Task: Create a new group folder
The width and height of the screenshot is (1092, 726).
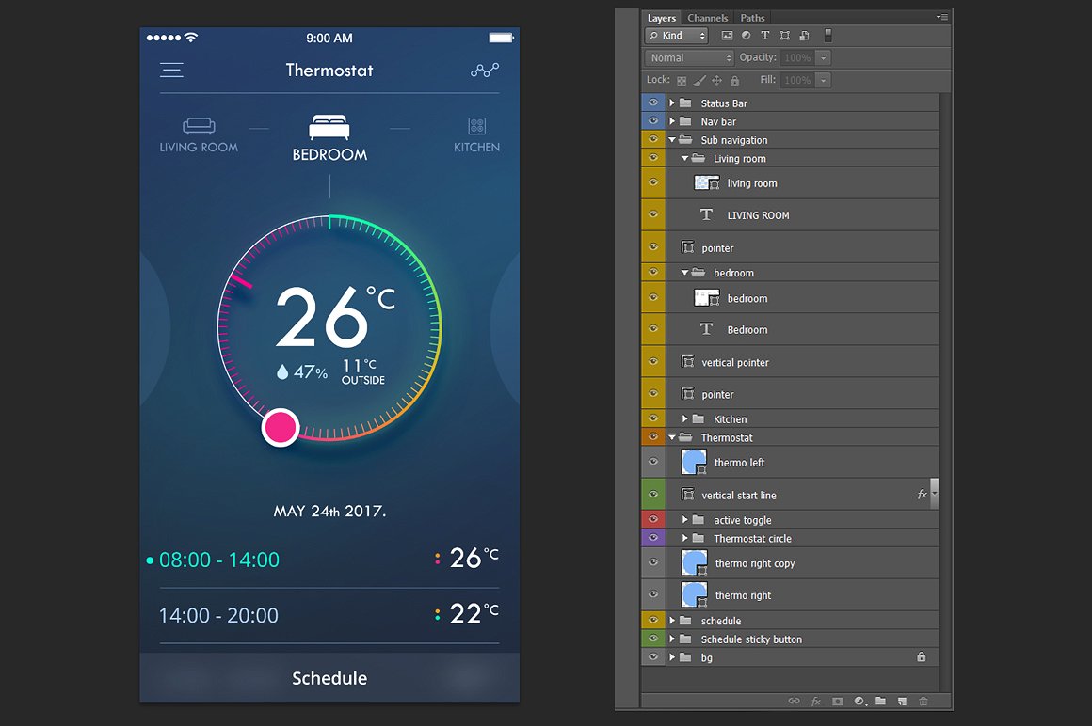Action: point(881,702)
